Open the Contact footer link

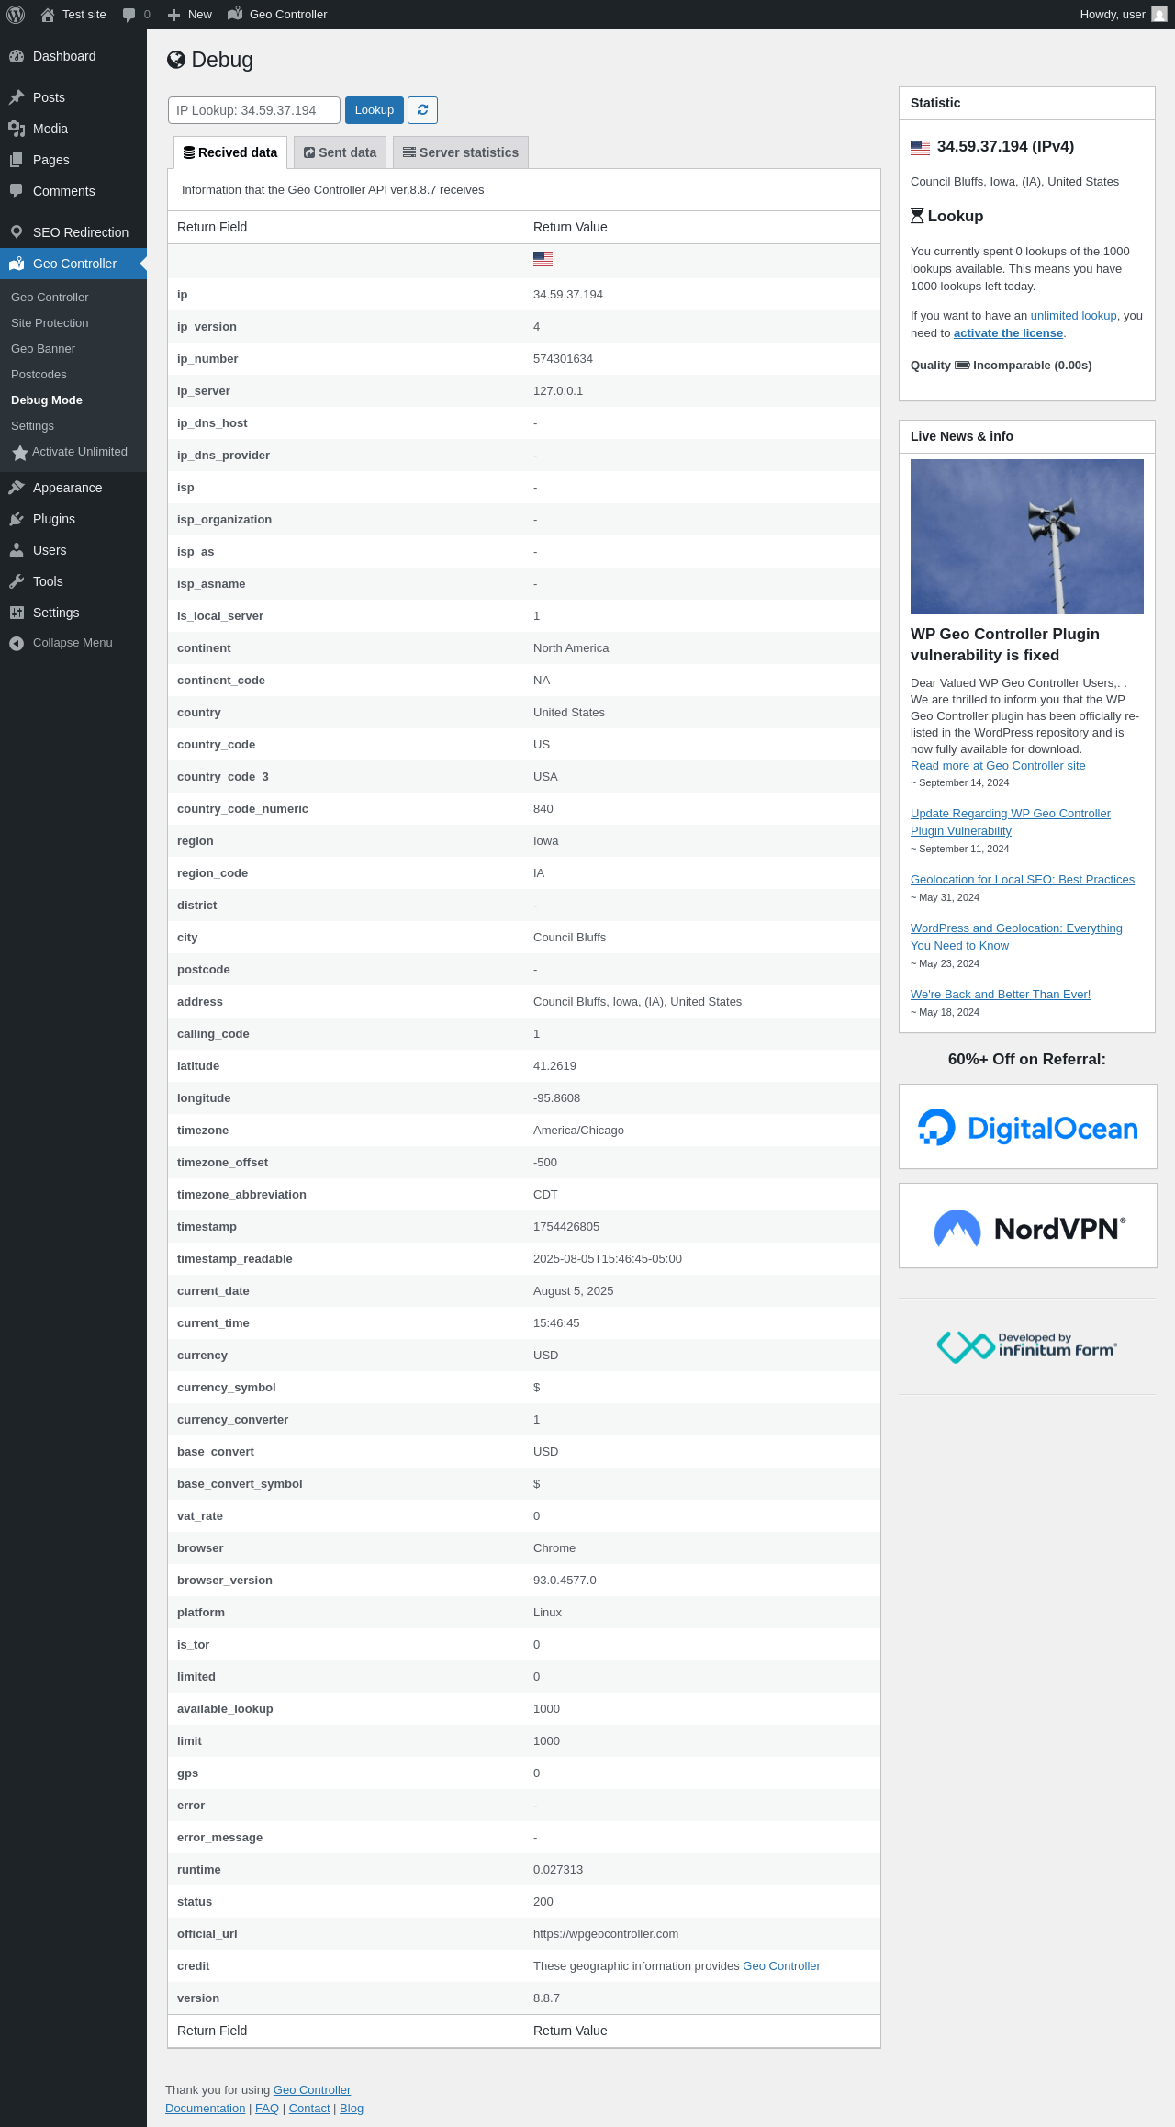[x=309, y=2109]
